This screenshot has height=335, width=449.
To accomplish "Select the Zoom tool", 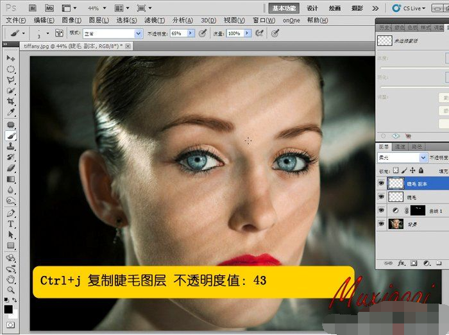I will 11,290.
